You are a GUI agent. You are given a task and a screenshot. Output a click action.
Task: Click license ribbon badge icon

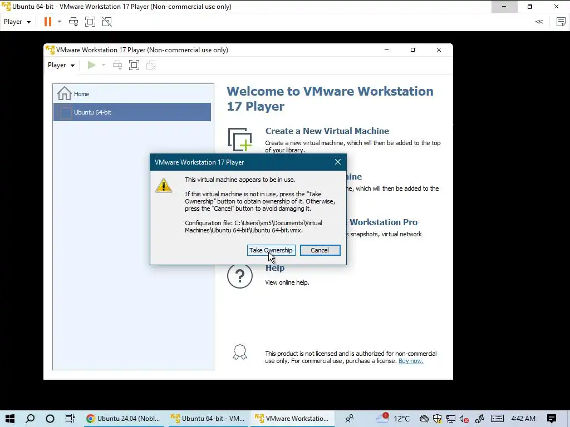(240, 352)
